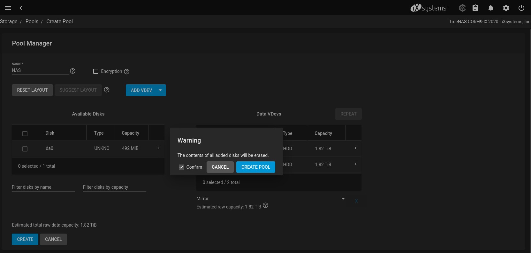531x253 pixels.
Task: Expand the da0 disk row details
Action: point(158,148)
